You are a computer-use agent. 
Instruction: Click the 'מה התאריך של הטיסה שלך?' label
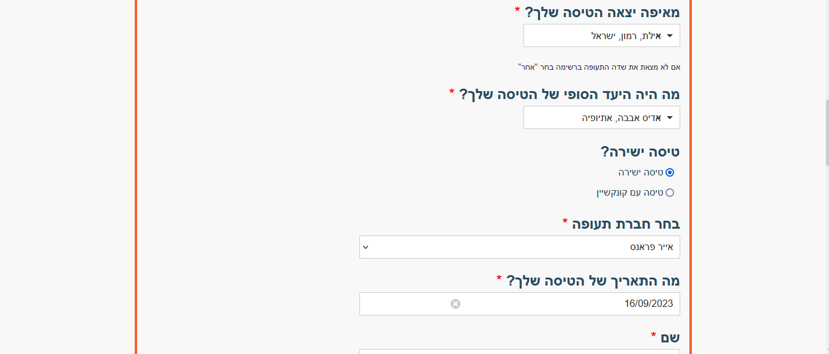tap(588, 281)
